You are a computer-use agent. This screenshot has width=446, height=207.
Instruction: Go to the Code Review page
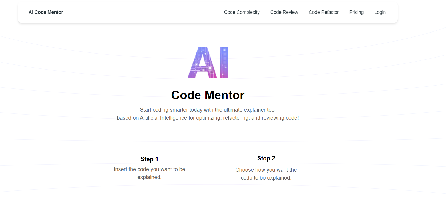coord(284,12)
